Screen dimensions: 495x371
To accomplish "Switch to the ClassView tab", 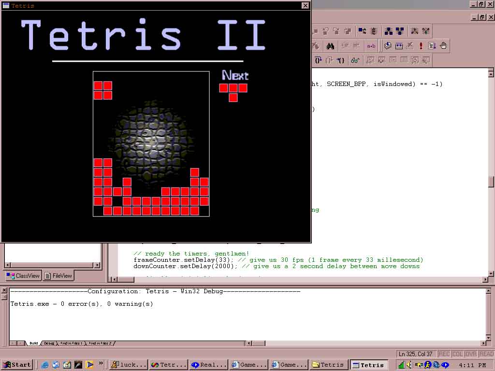I will point(23,276).
